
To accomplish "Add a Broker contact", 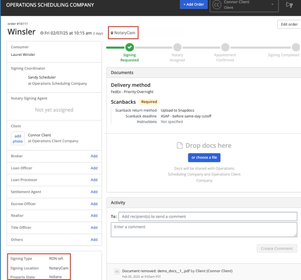I will click(x=94, y=156).
